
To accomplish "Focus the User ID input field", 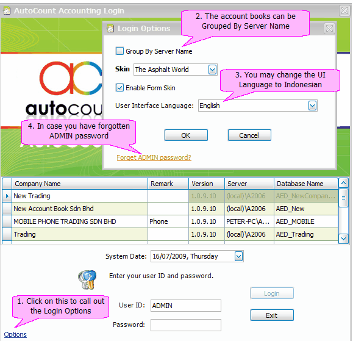I will 186,306.
